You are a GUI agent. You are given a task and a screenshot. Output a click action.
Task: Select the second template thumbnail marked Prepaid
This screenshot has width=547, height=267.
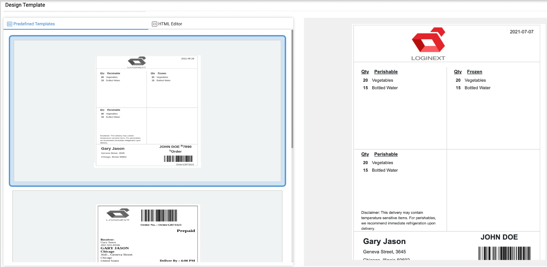click(147, 226)
